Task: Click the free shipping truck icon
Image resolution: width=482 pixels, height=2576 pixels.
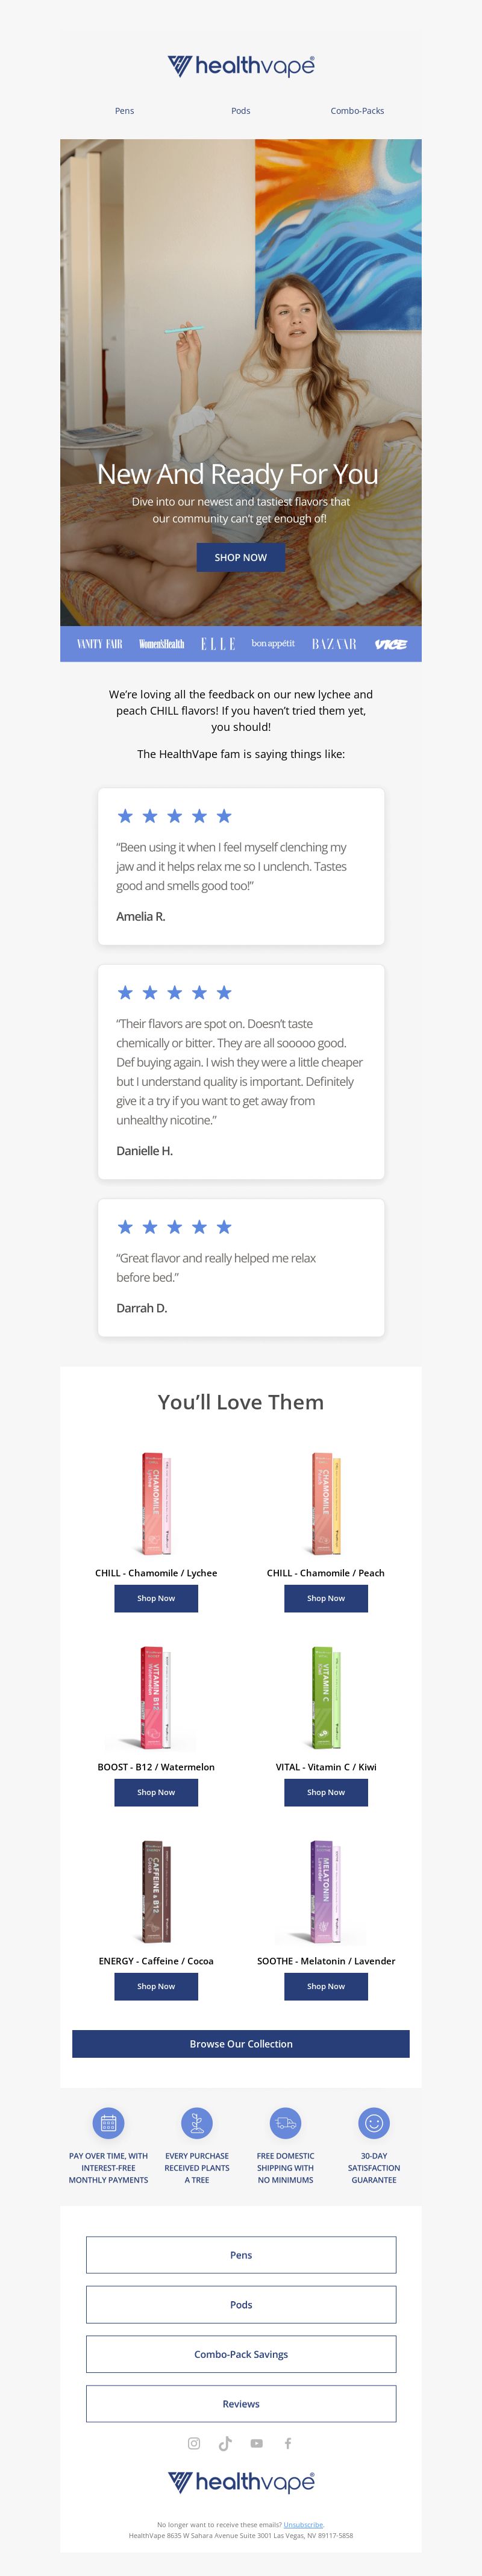Action: tap(285, 2123)
